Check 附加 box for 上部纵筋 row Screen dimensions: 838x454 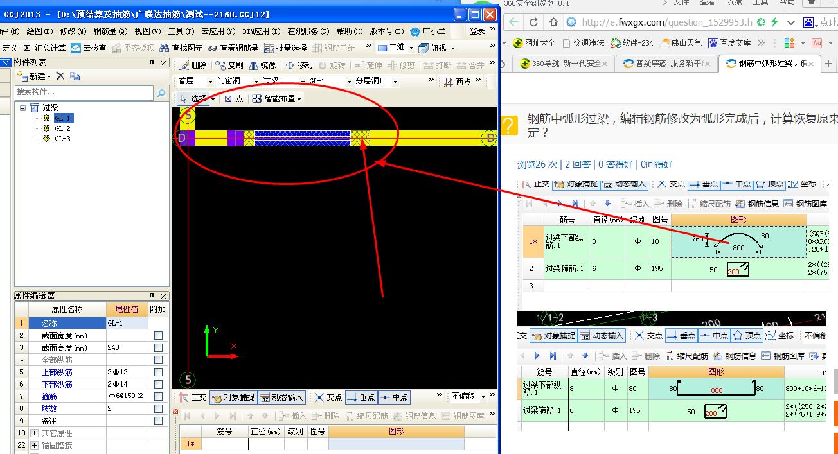(158, 372)
